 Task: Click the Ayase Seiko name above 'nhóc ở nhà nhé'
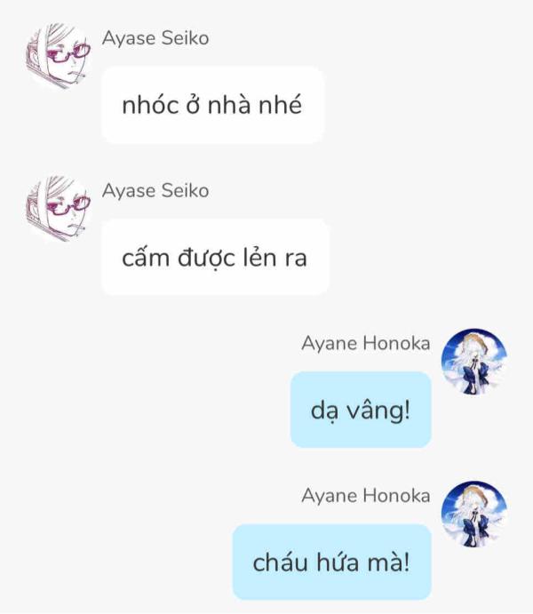click(155, 38)
